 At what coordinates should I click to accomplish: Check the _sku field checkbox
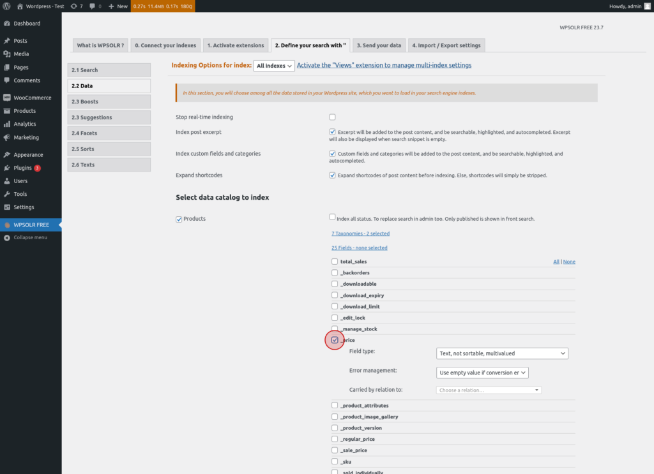pos(335,461)
